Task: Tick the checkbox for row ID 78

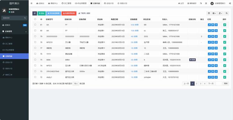Action: 35,42
